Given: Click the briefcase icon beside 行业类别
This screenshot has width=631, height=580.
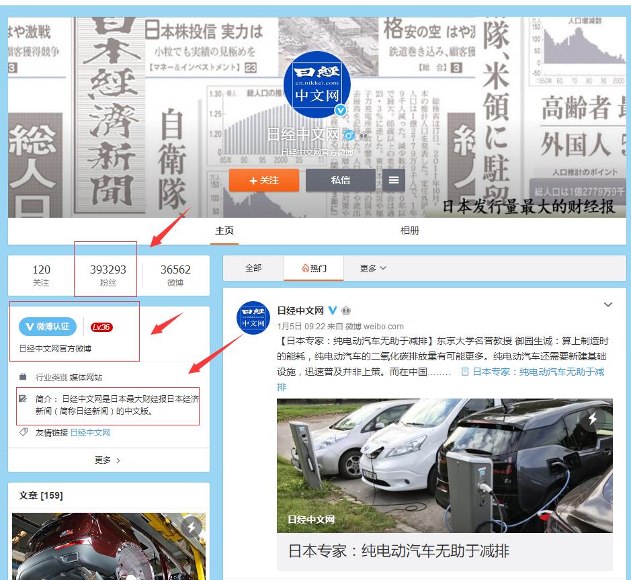Looking at the screenshot, I should (23, 377).
